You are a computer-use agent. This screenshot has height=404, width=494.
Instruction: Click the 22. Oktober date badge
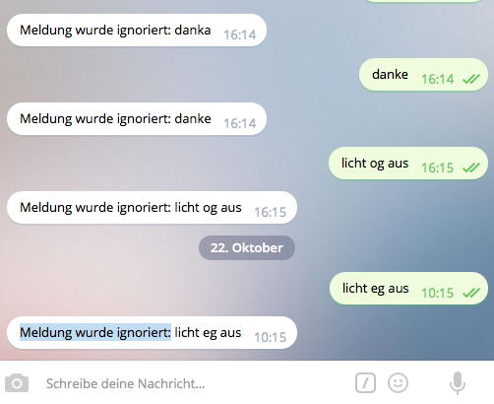(x=247, y=247)
